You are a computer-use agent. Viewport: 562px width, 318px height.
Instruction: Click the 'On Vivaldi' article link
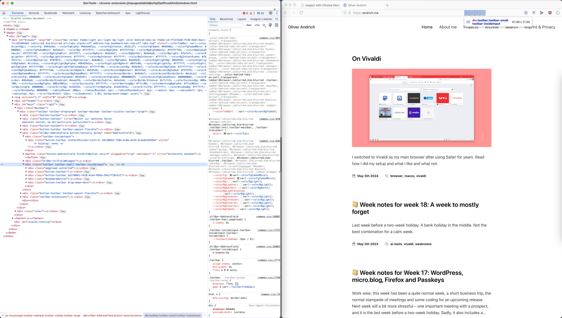point(366,58)
